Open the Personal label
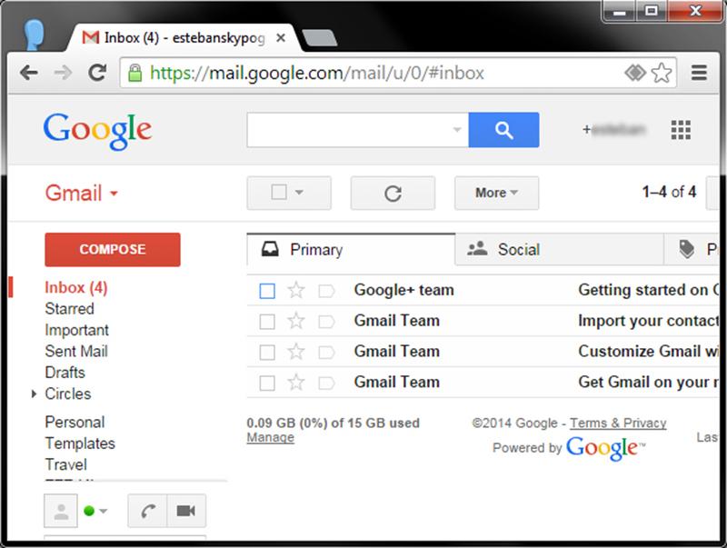Viewport: 727px width, 548px height. (75, 423)
